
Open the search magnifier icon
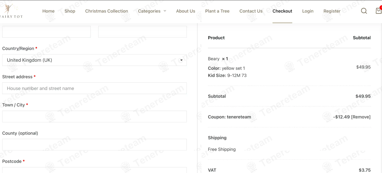pos(364,11)
